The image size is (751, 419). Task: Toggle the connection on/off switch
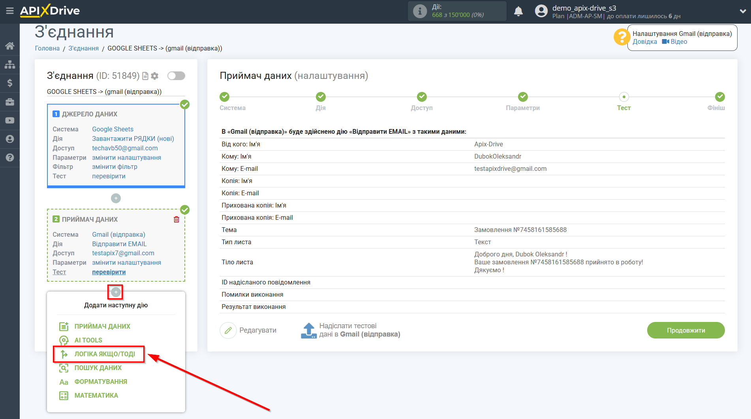coord(176,76)
